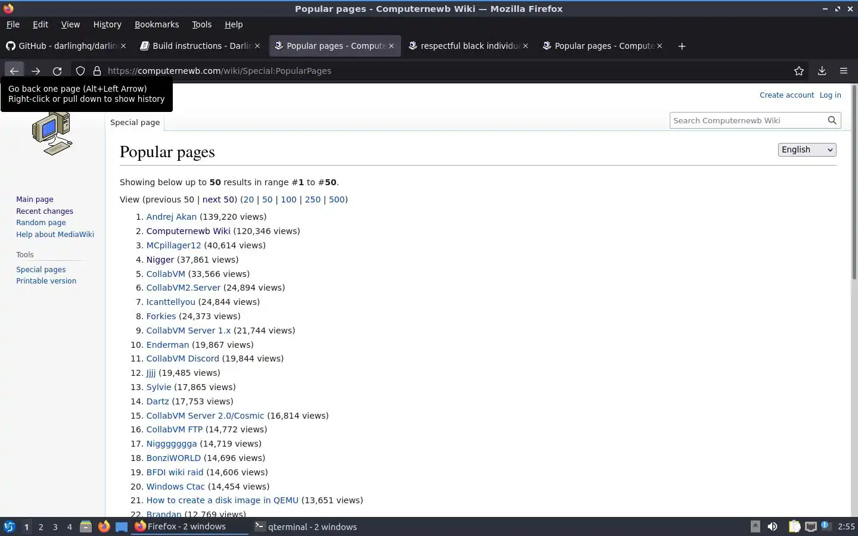
Task: Click the network tray icon
Action: pyautogui.click(x=811, y=526)
